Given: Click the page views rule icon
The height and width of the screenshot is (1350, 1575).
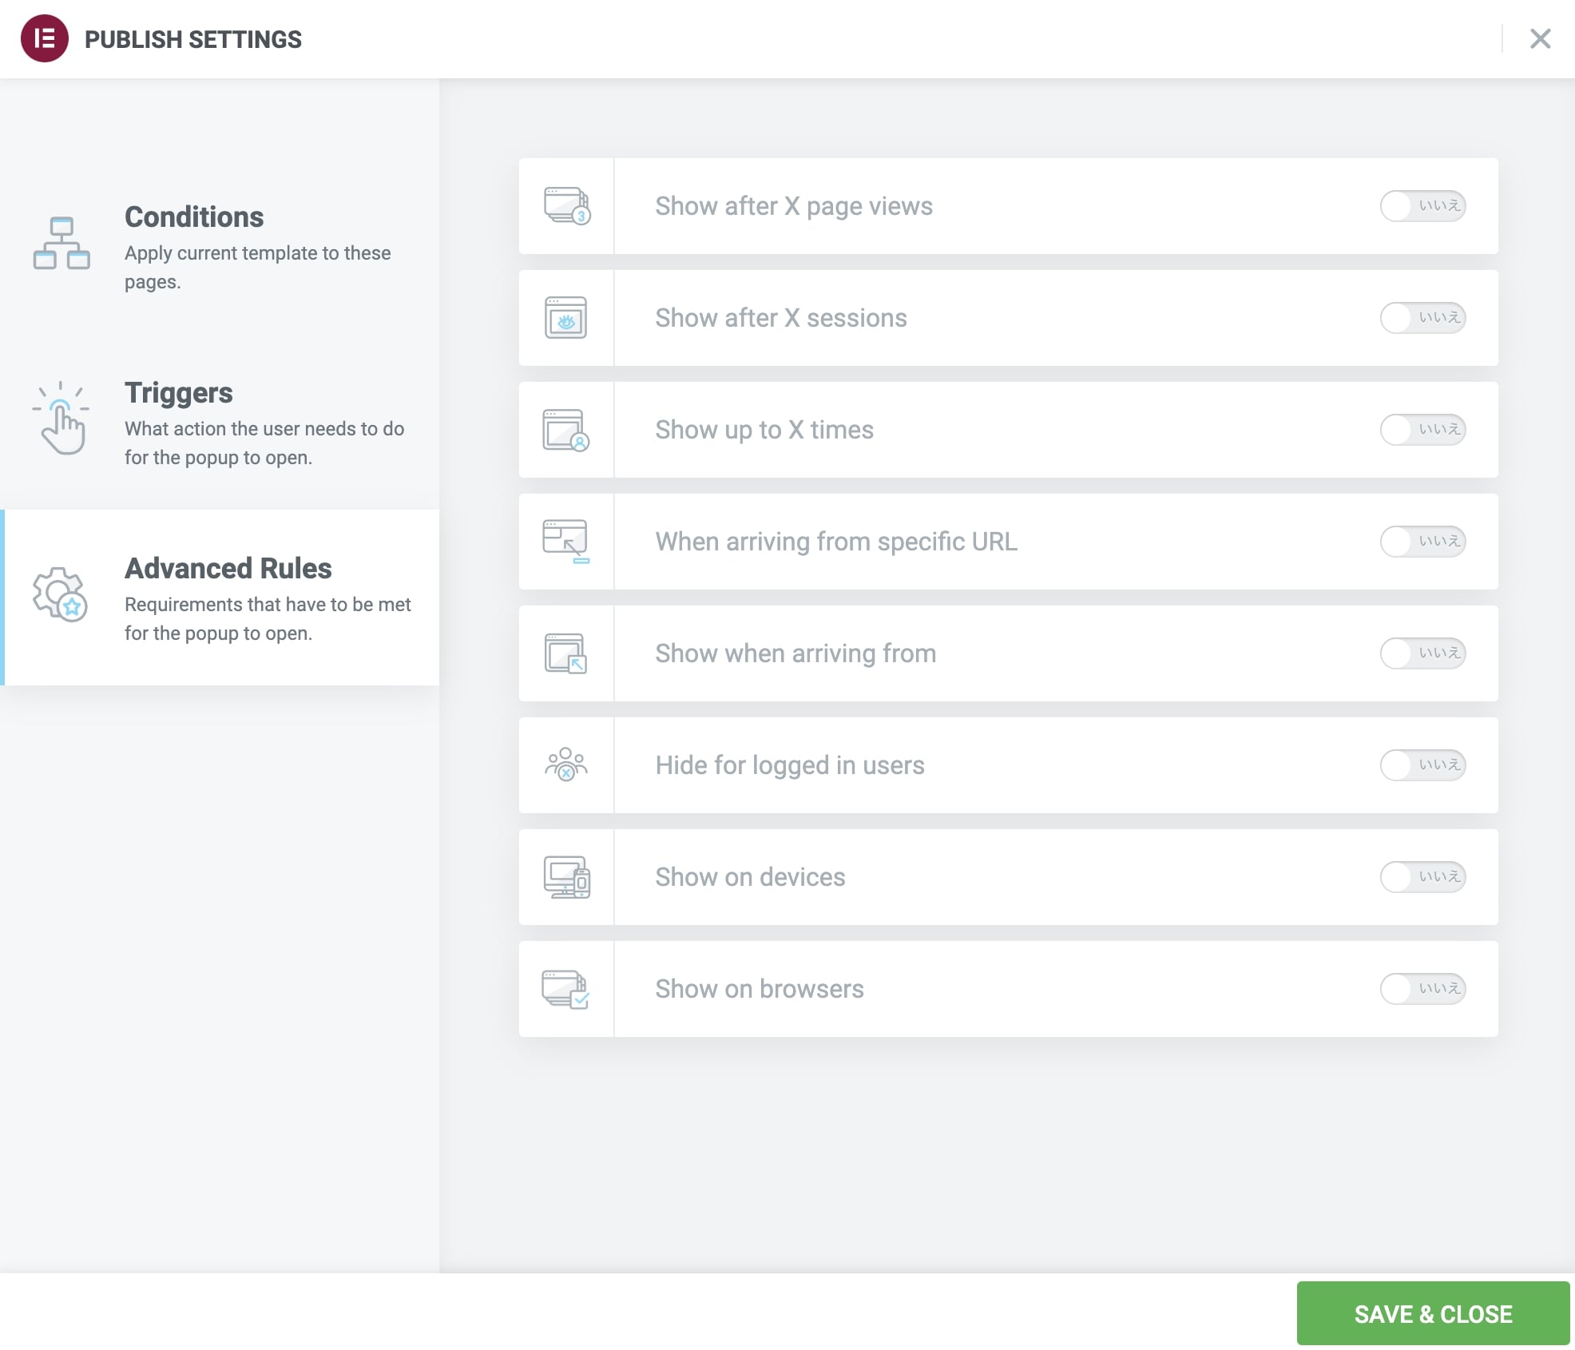Looking at the screenshot, I should [566, 206].
